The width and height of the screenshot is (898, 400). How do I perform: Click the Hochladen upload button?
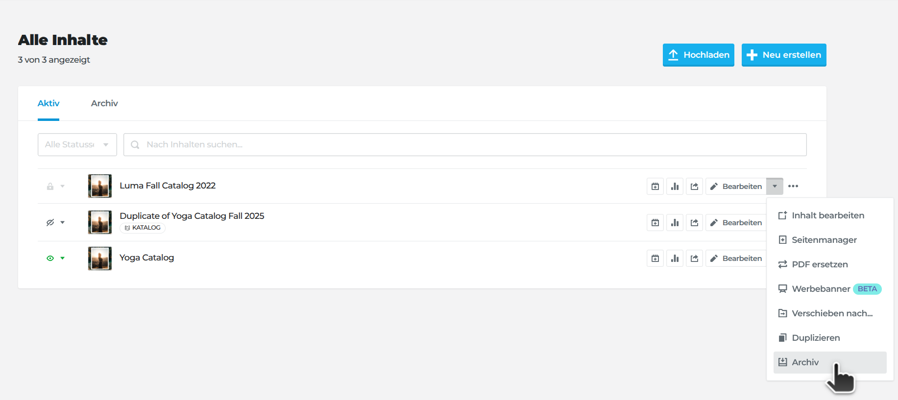coord(698,55)
